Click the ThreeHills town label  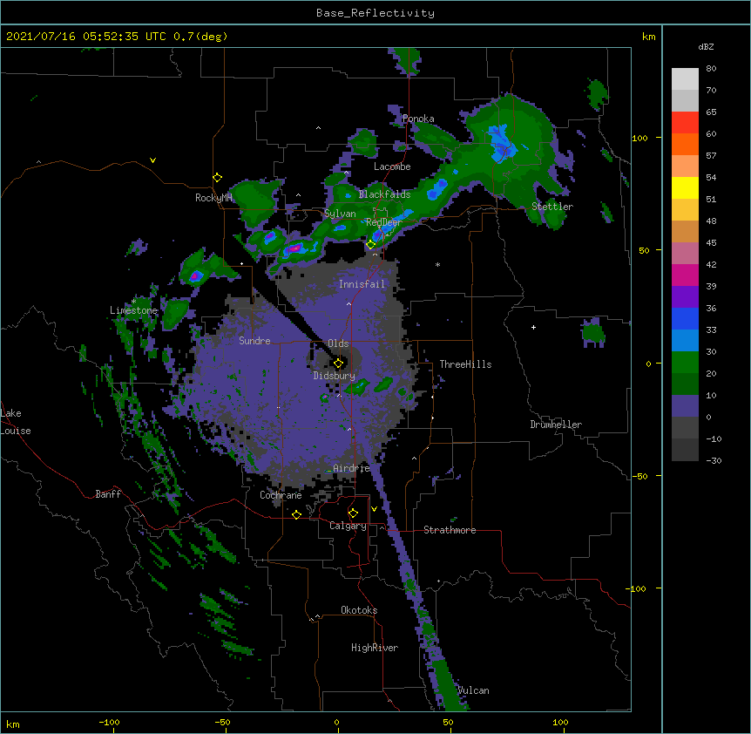(465, 364)
